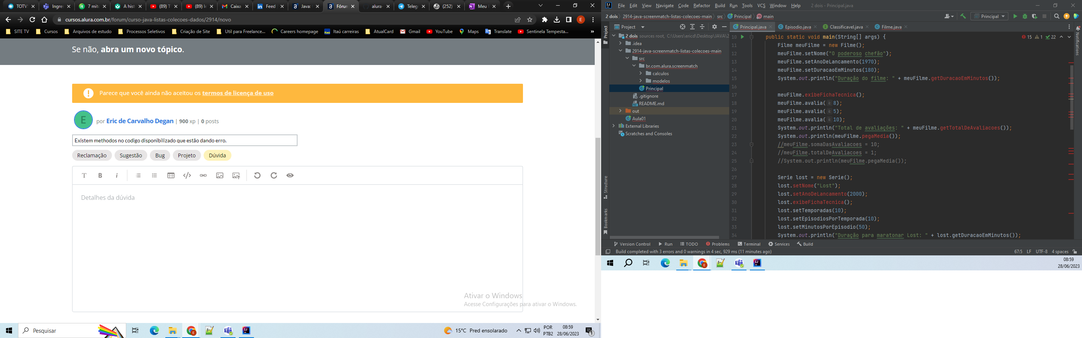Open Project panel gear options
1082x338 pixels.
point(715,27)
